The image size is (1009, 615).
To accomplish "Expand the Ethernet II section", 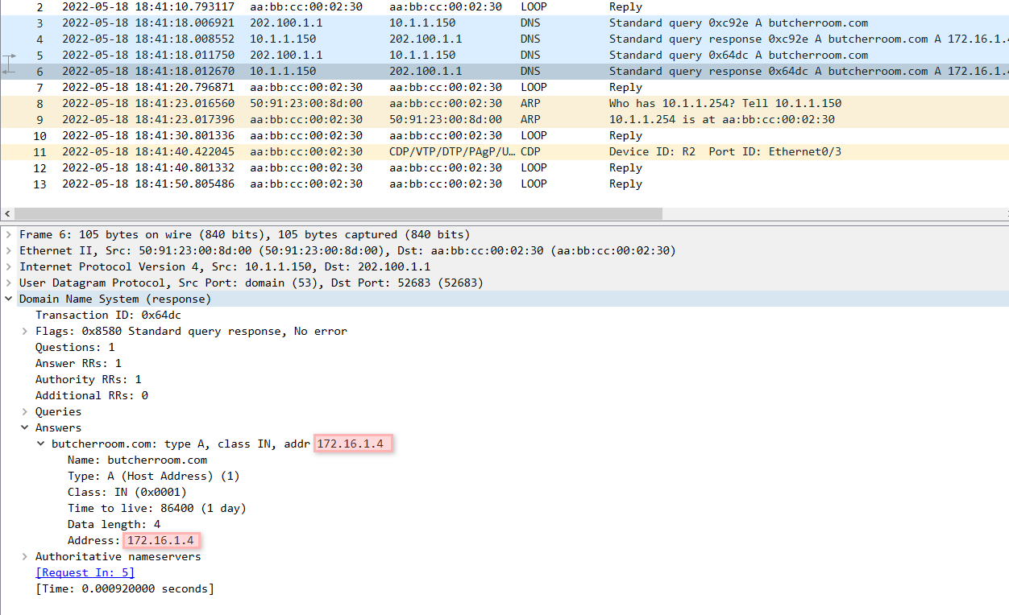I will [9, 250].
